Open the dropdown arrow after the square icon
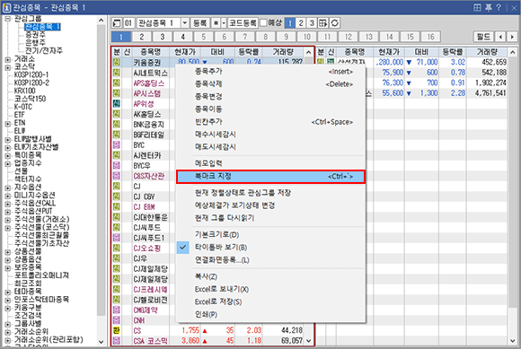 coord(224,23)
